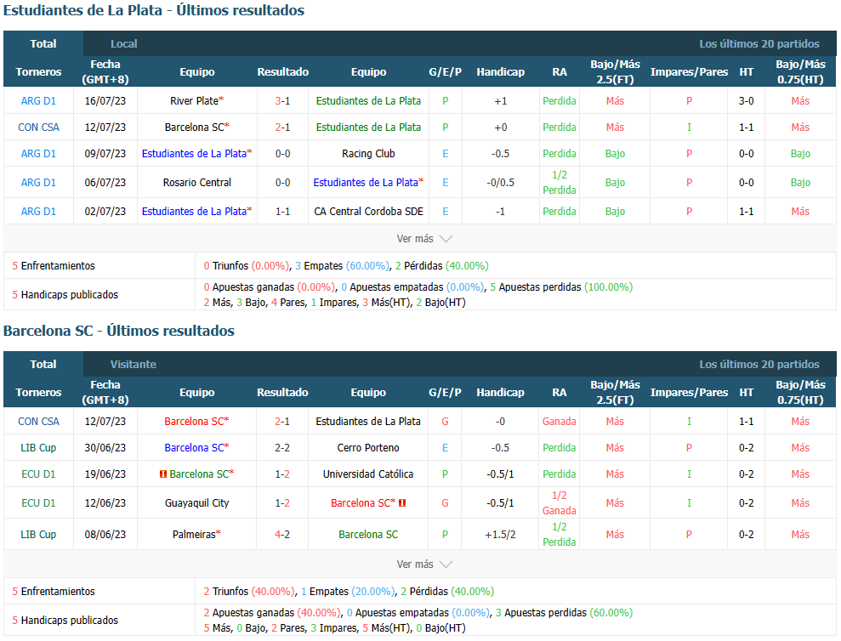Click 3 Apuestas perdidas (60.00%) text
The width and height of the screenshot is (841, 641).
click(565, 613)
